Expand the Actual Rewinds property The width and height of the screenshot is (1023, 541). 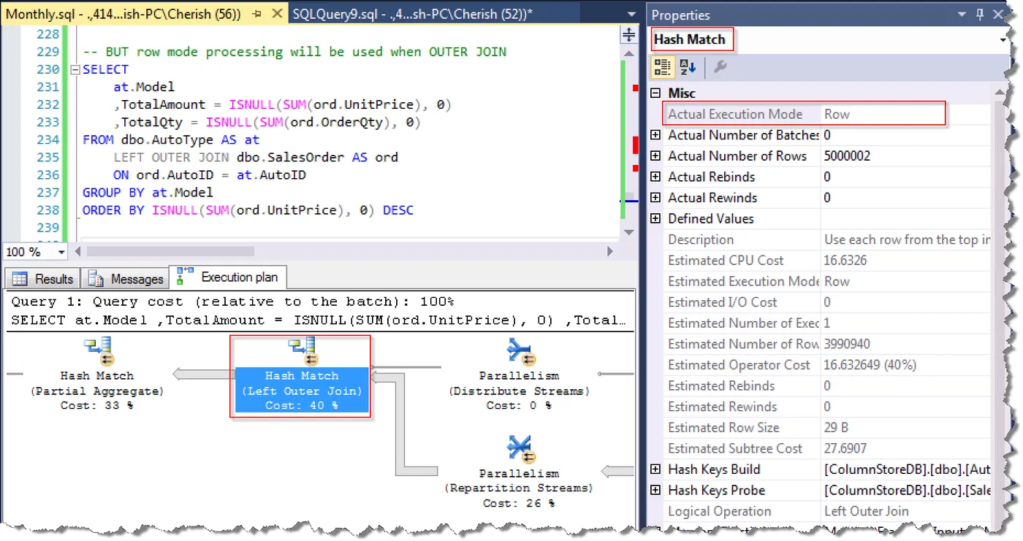655,198
